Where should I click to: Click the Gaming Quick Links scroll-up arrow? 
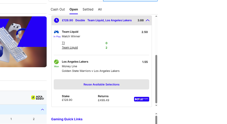pyautogui.click(x=156, y=114)
